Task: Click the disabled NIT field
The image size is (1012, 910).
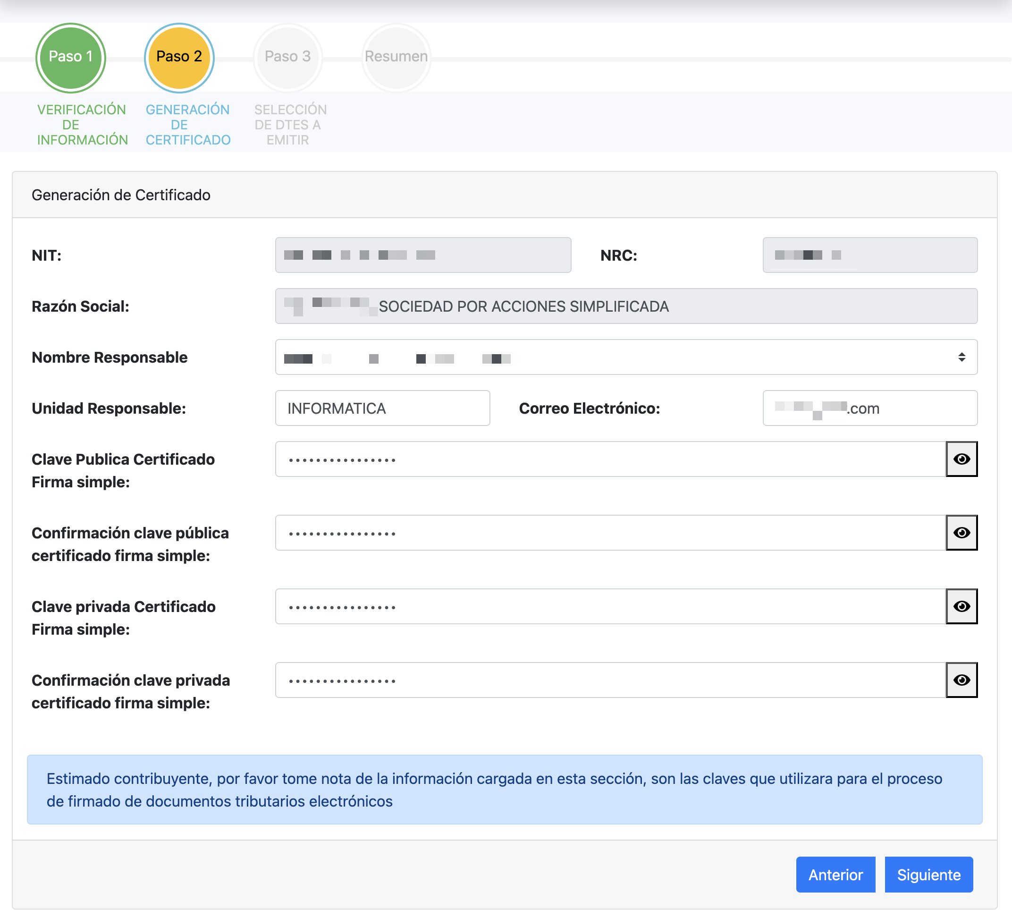Action: [423, 255]
